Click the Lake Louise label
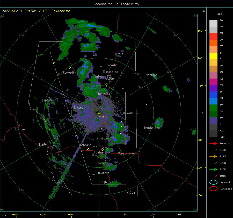Screen dimensions: 233x218 click(20, 127)
